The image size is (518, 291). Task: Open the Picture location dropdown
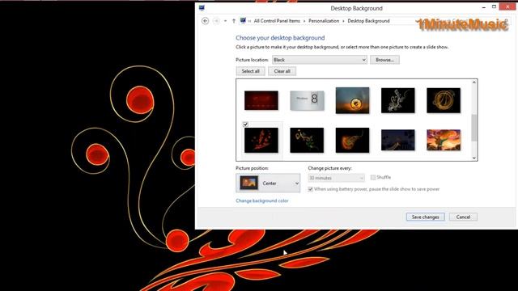click(x=320, y=60)
